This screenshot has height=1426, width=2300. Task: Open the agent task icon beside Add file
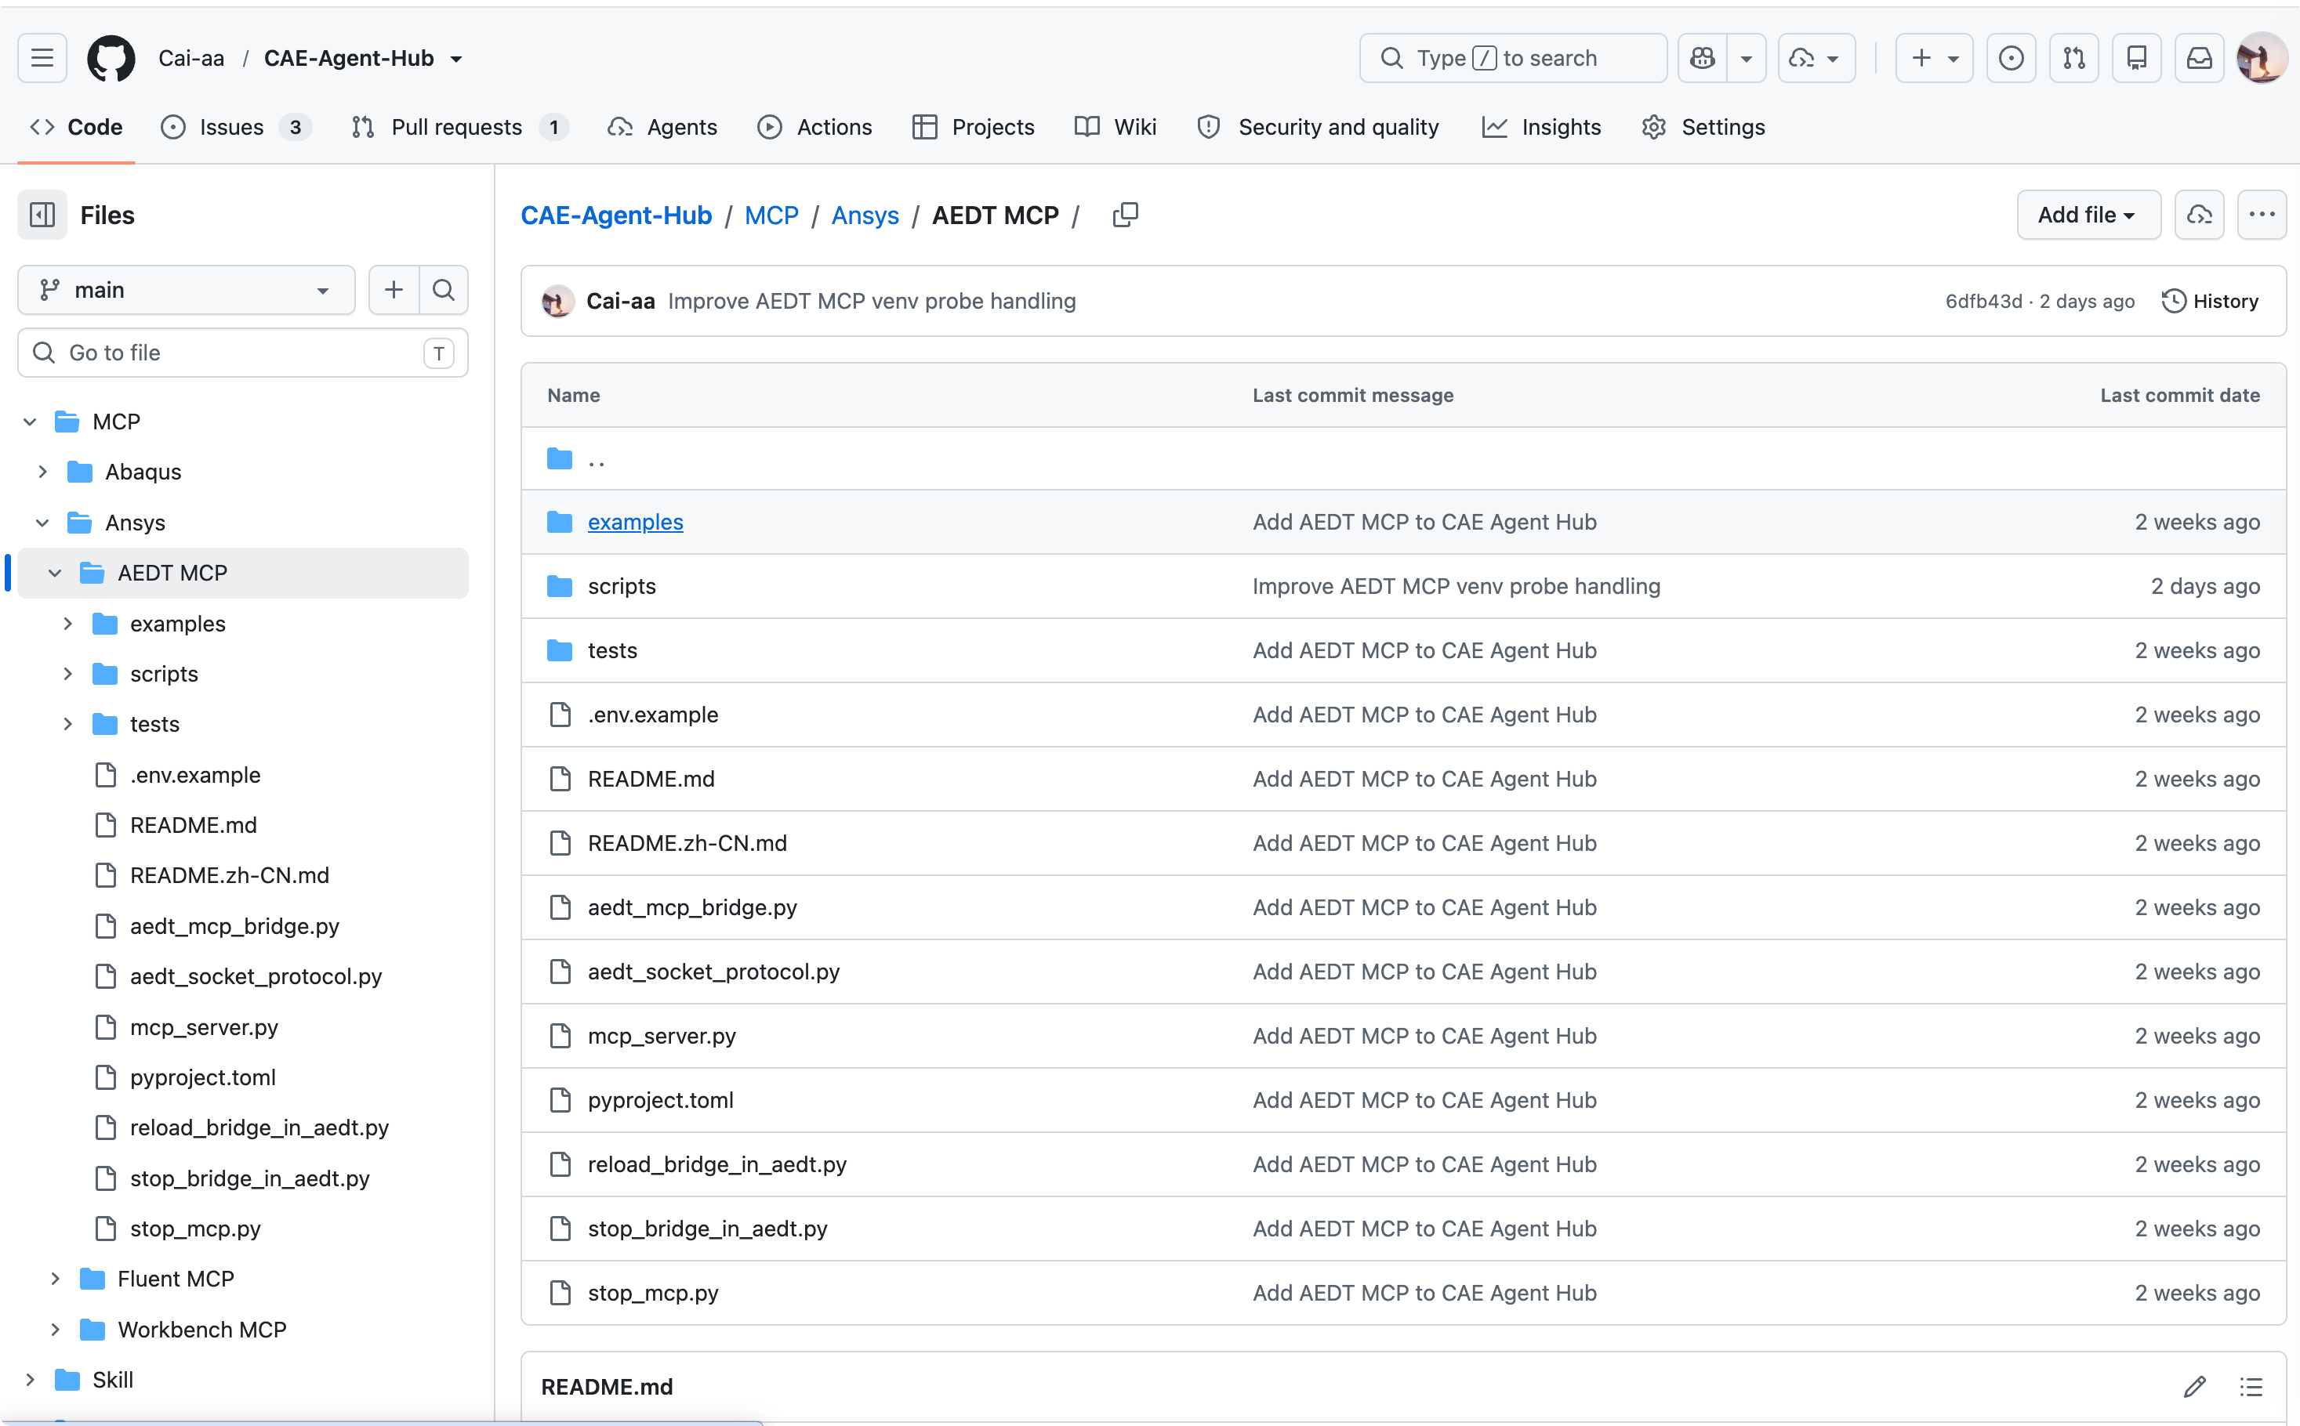click(2199, 215)
